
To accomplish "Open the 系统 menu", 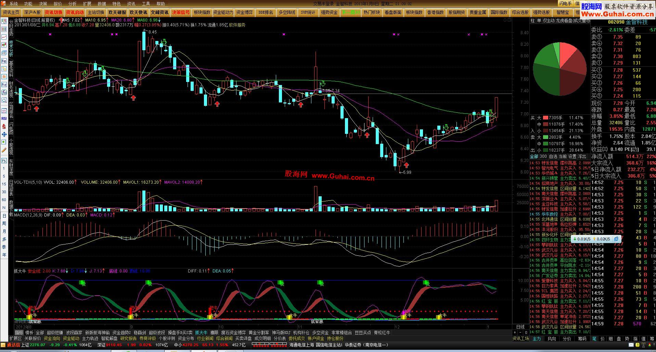I will 13,4.
